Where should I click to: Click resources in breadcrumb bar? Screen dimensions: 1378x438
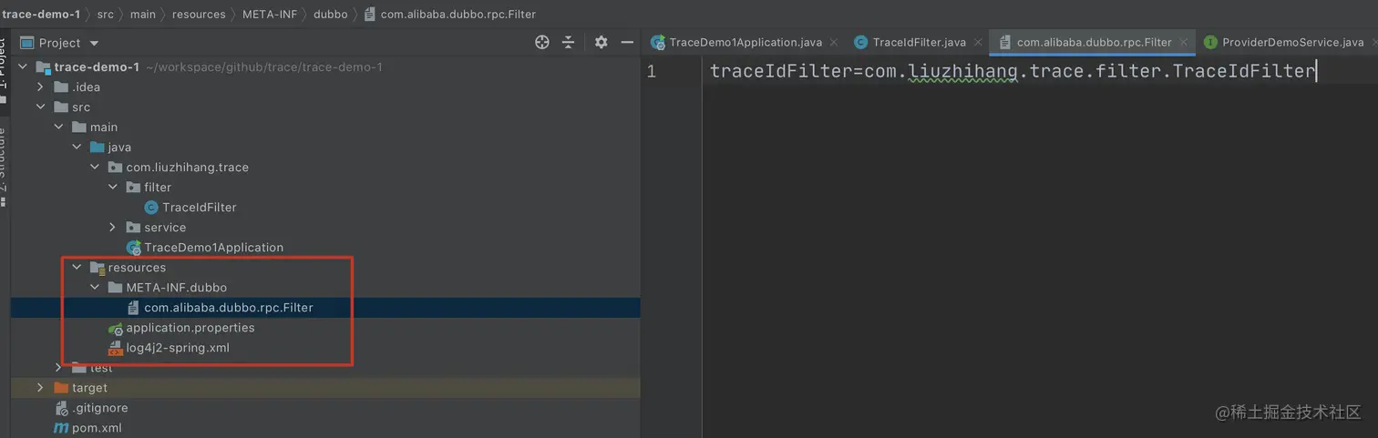pos(199,14)
